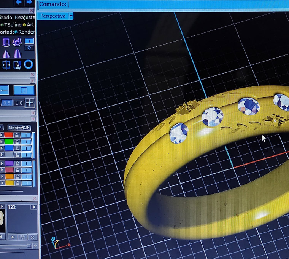Expand the arrow next to 123 panel
Screen dimensions: 289x259
pyautogui.click(x=34, y=207)
